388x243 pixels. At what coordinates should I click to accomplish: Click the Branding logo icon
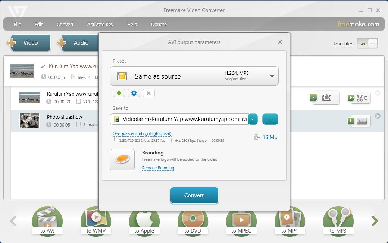122,159
